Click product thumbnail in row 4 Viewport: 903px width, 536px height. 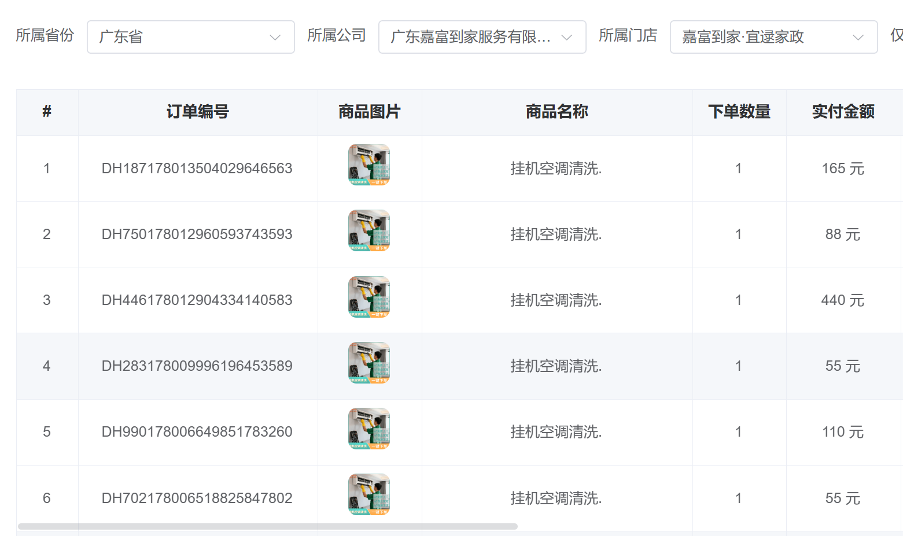[x=369, y=363]
